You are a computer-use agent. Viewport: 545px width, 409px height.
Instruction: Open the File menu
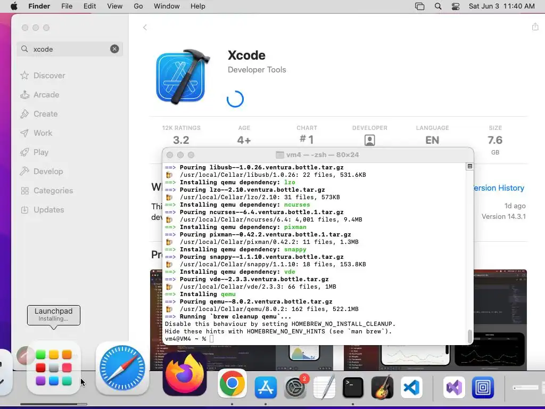pos(67,6)
